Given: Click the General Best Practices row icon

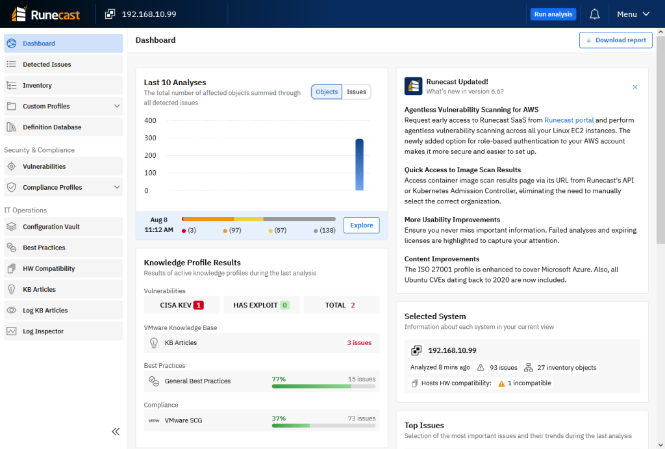Looking at the screenshot, I should pyautogui.click(x=154, y=381).
